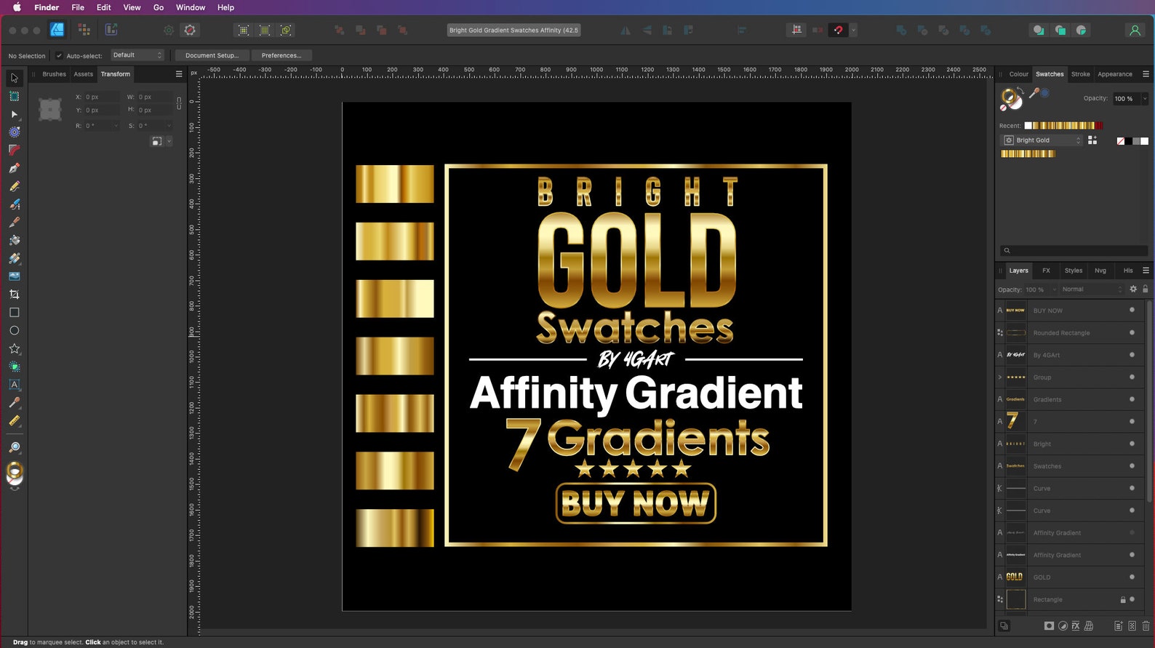
Task: Open the View menu
Action: [132, 7]
